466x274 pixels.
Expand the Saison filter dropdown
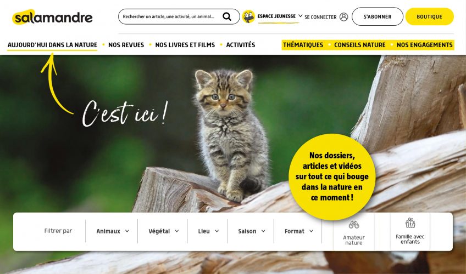pyautogui.click(x=252, y=231)
